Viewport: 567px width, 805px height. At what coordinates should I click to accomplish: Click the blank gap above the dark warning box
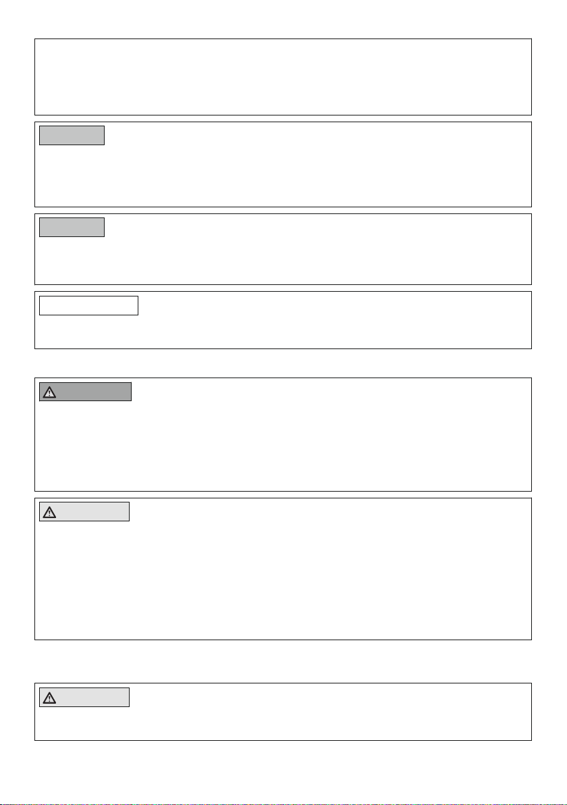point(283,363)
